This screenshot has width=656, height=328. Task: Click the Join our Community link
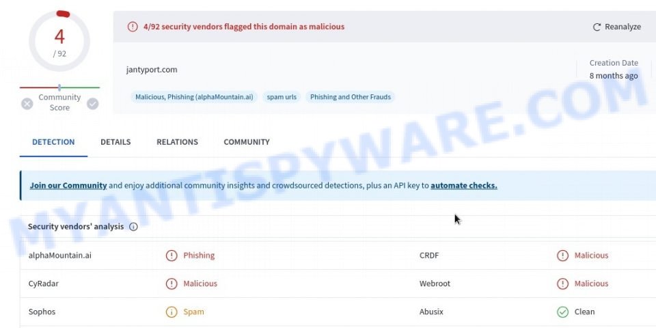[68, 185]
